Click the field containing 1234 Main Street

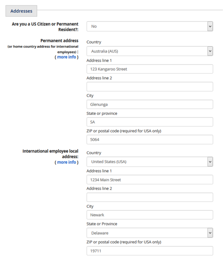pyautogui.click(x=150, y=180)
